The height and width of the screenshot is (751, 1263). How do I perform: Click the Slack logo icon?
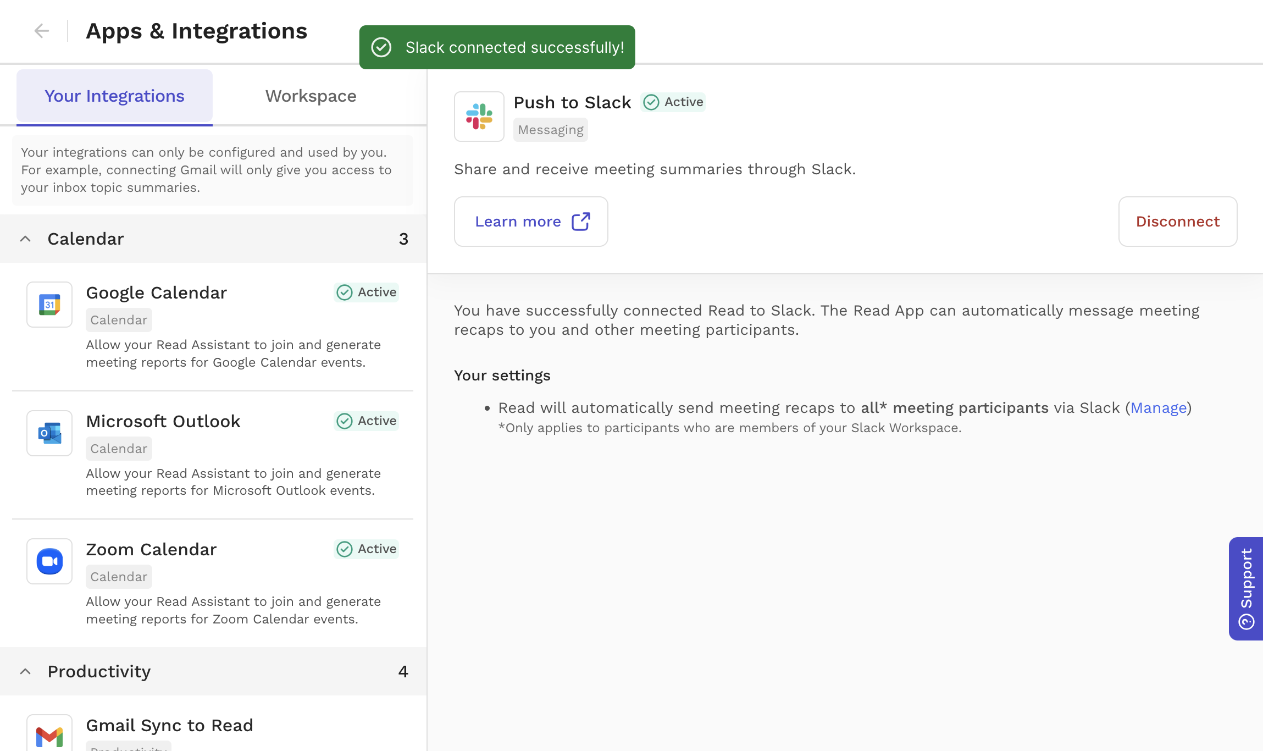pos(479,117)
